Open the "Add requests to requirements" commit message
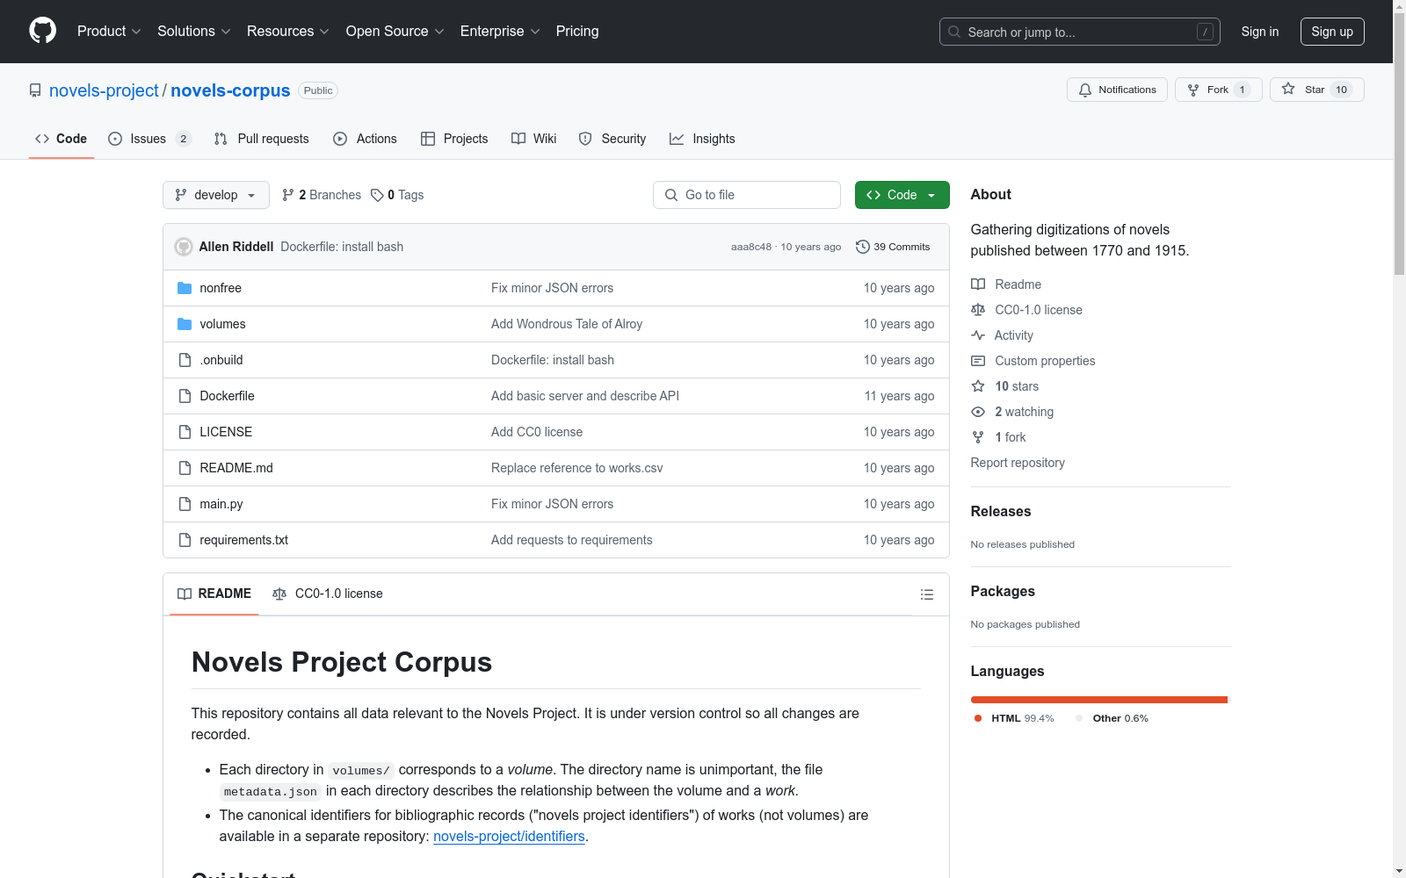Image resolution: width=1406 pixels, height=878 pixels. (572, 540)
